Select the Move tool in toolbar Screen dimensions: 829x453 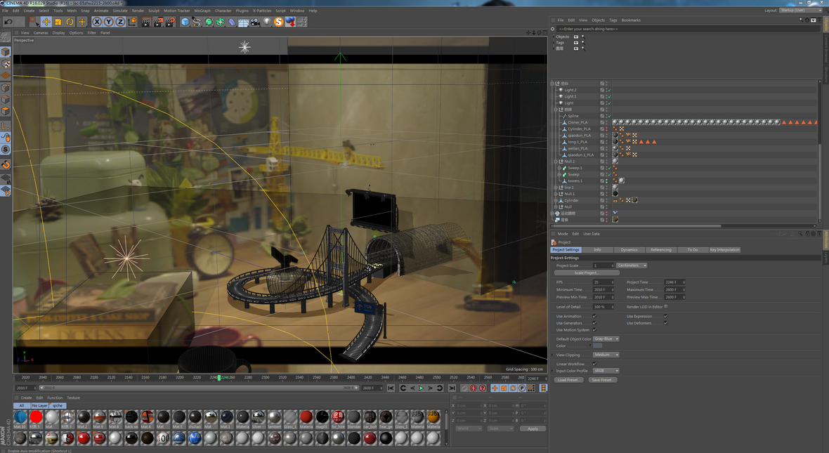46,22
